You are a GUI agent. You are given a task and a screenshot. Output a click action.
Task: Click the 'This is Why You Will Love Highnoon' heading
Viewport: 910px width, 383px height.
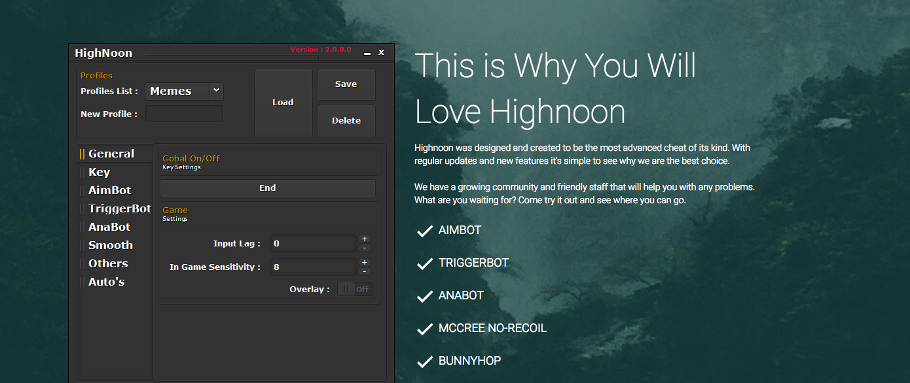[x=555, y=88]
